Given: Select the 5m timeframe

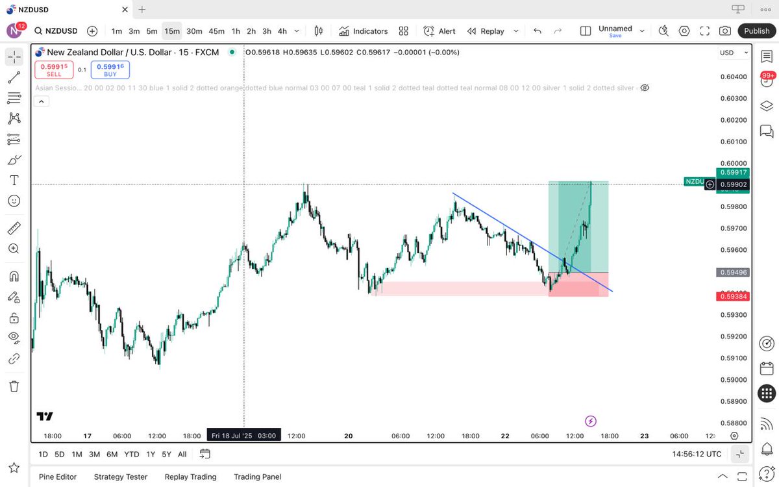Looking at the screenshot, I should [x=152, y=31].
